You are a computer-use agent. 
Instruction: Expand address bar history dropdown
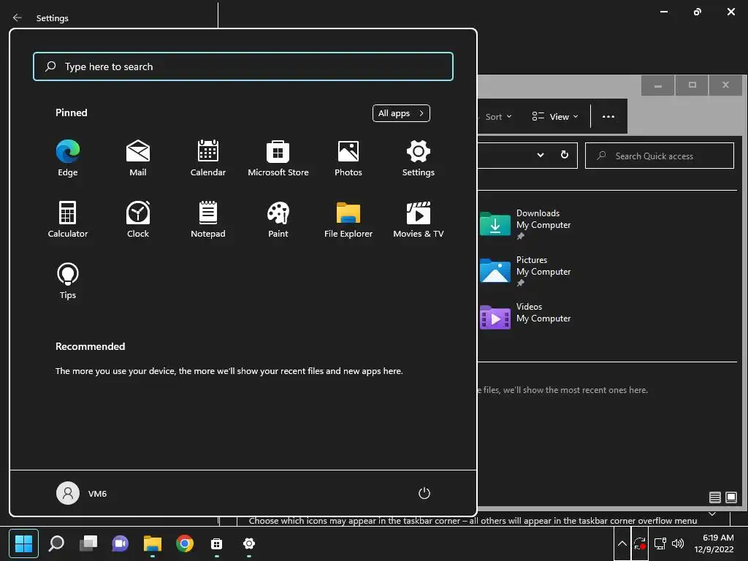point(541,155)
